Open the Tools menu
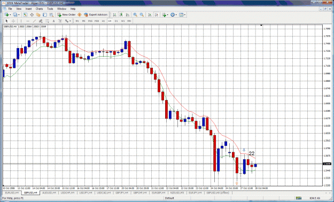 50,9
